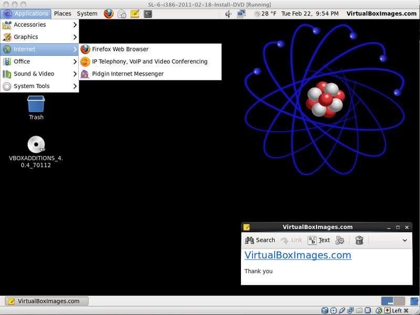This screenshot has width=420, height=315.
Task: Click the VirtualBox shared folders status icon
Action: 359,310
